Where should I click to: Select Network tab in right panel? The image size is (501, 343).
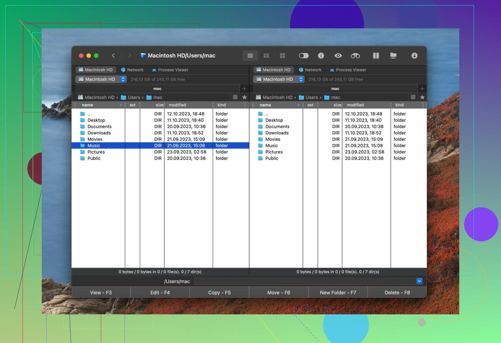[310, 70]
